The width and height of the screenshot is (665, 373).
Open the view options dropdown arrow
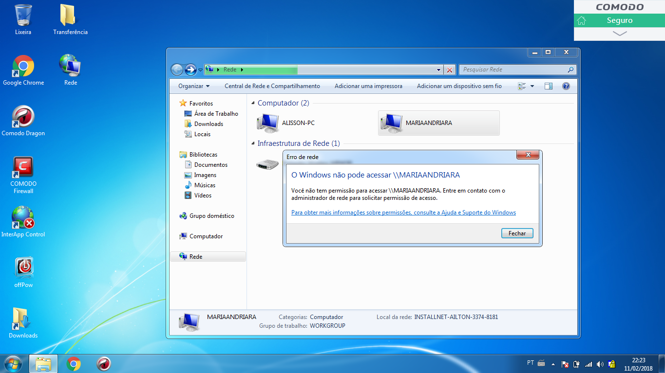(x=532, y=86)
